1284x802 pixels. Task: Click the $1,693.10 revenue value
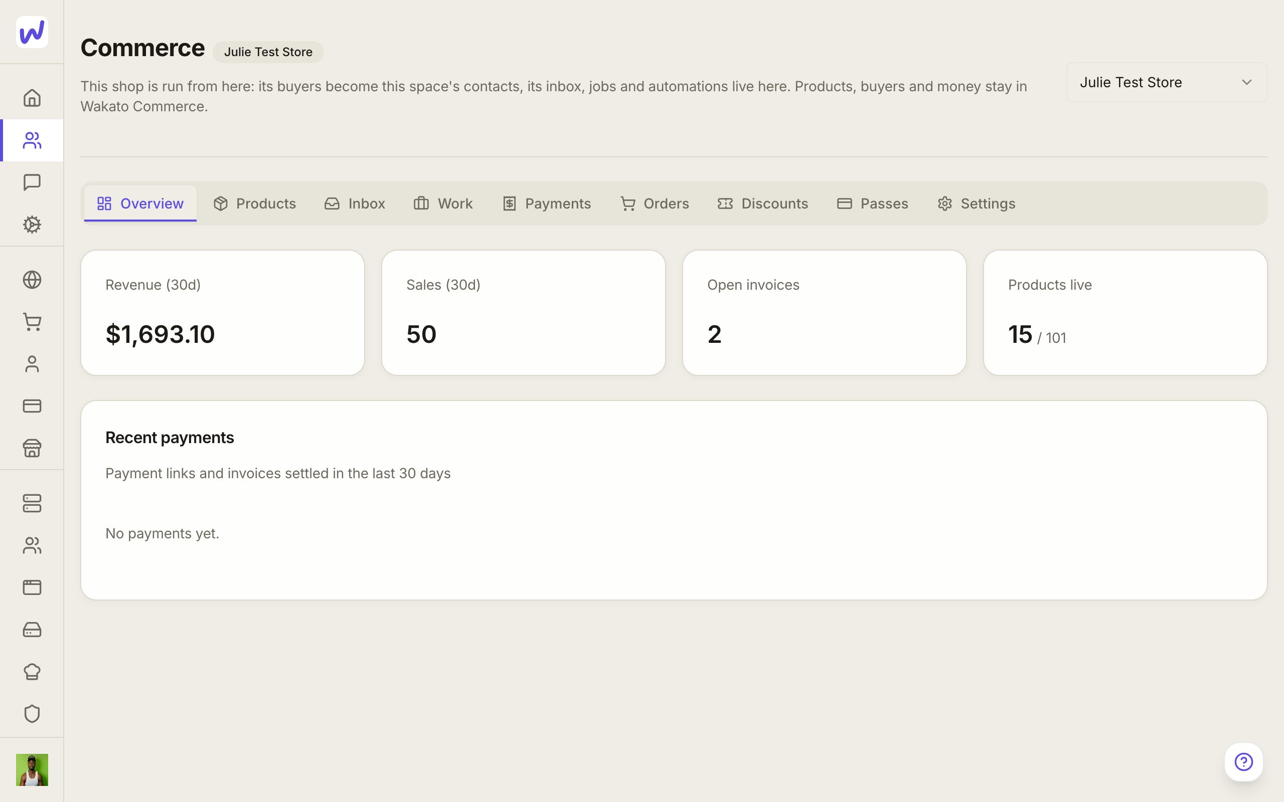(159, 334)
